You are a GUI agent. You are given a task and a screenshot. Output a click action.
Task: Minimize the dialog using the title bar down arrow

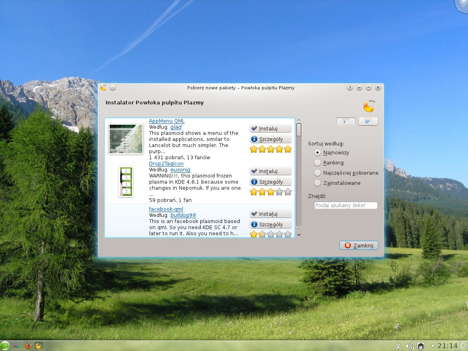(360, 87)
